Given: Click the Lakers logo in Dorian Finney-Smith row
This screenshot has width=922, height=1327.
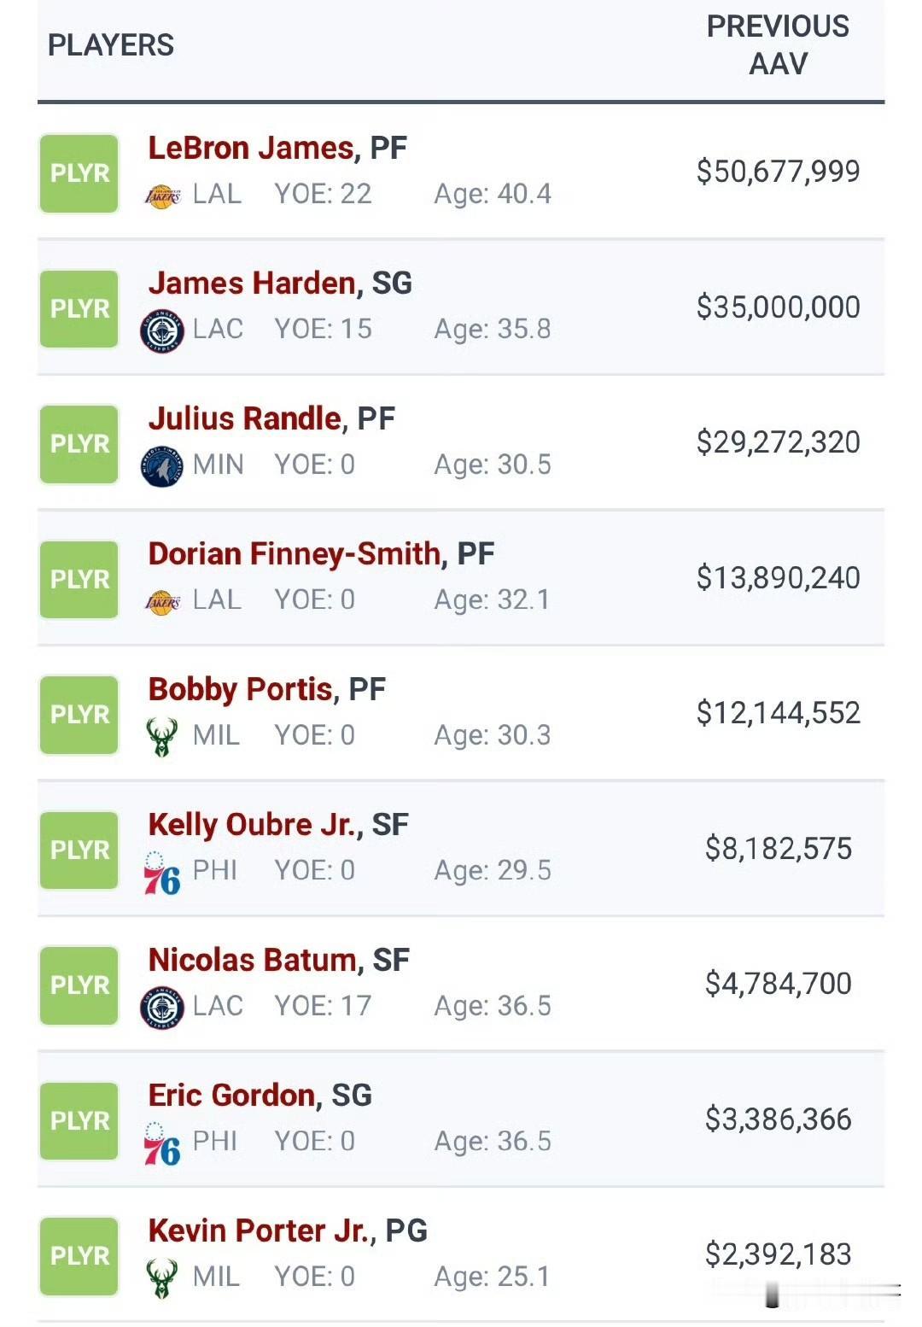Looking at the screenshot, I should coord(162,603).
